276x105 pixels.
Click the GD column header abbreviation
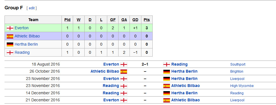135,20
